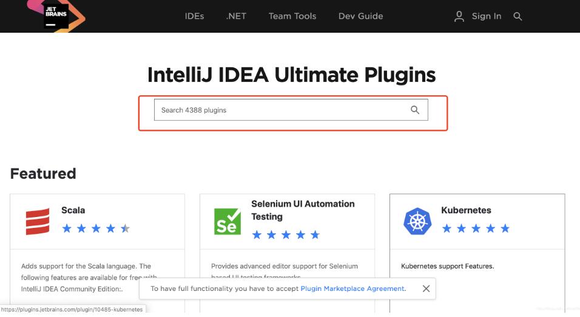Click the Sign In link

[x=487, y=16]
